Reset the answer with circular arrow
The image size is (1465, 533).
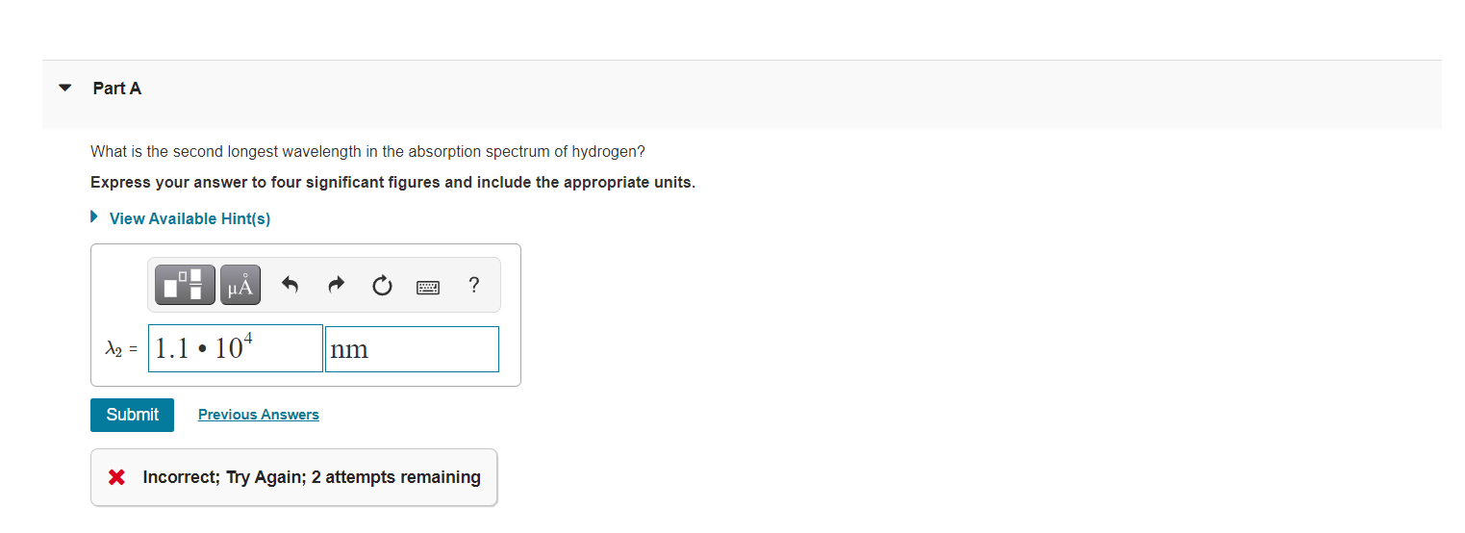tap(381, 285)
